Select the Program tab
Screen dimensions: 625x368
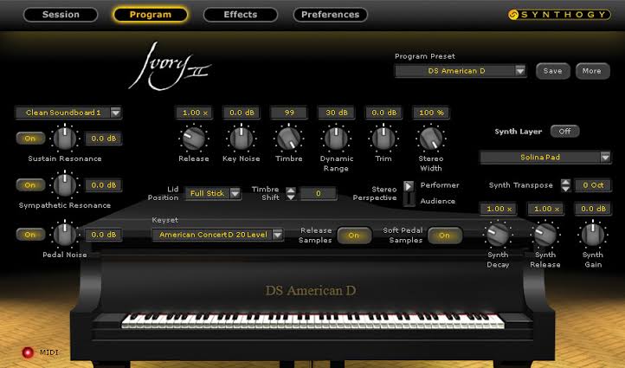[151, 15]
